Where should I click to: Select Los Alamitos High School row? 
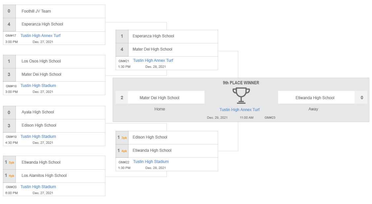tap(54, 176)
